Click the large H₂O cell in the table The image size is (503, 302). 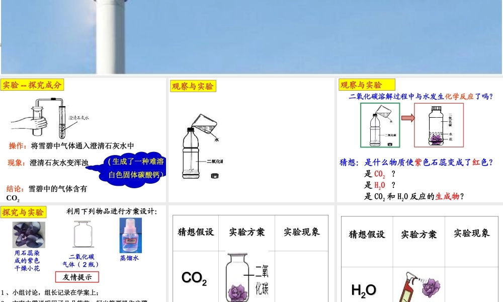[364, 291]
